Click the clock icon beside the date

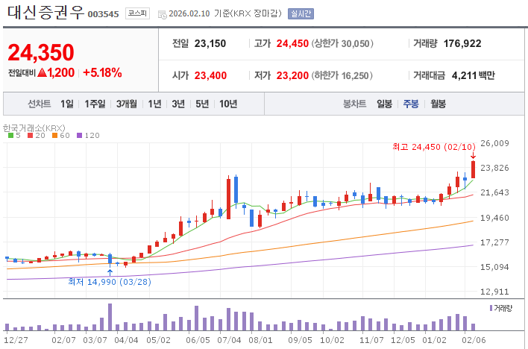click(162, 13)
